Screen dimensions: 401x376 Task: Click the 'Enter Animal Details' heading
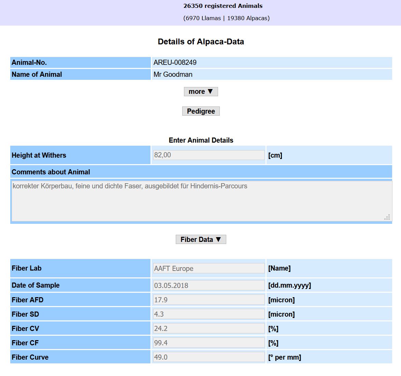(x=201, y=140)
